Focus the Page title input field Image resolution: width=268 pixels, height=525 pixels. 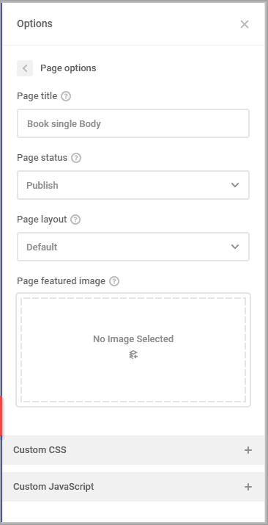(x=133, y=123)
